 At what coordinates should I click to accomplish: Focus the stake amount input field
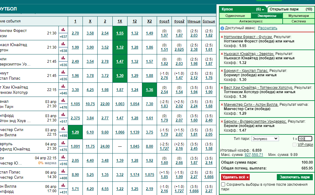[x=305, y=139]
